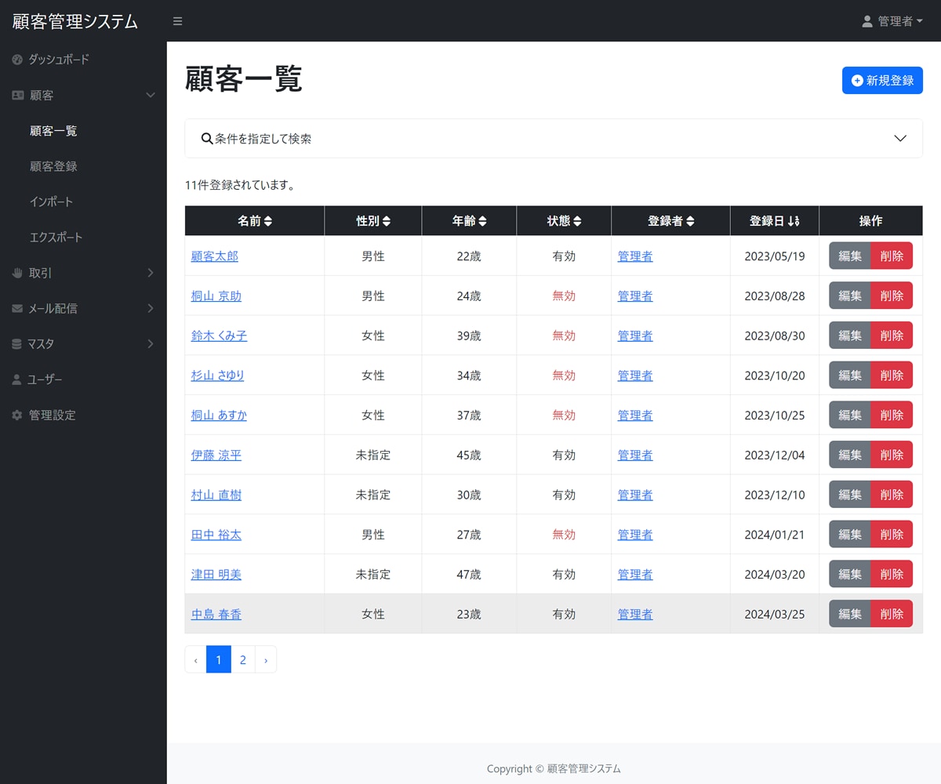Click 無効 status in 鈴木 くみ子 row
The height and width of the screenshot is (784, 941).
pyautogui.click(x=564, y=336)
